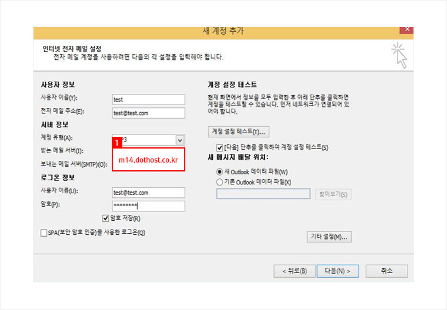Uncheck test settings on Next checkbox
This screenshot has height=310, width=447.
point(219,147)
